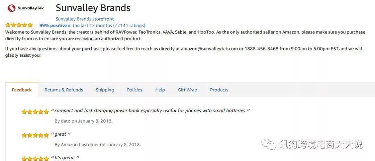The image size is (375, 161).
Task: Select the Help tab
Action: point(160,90)
